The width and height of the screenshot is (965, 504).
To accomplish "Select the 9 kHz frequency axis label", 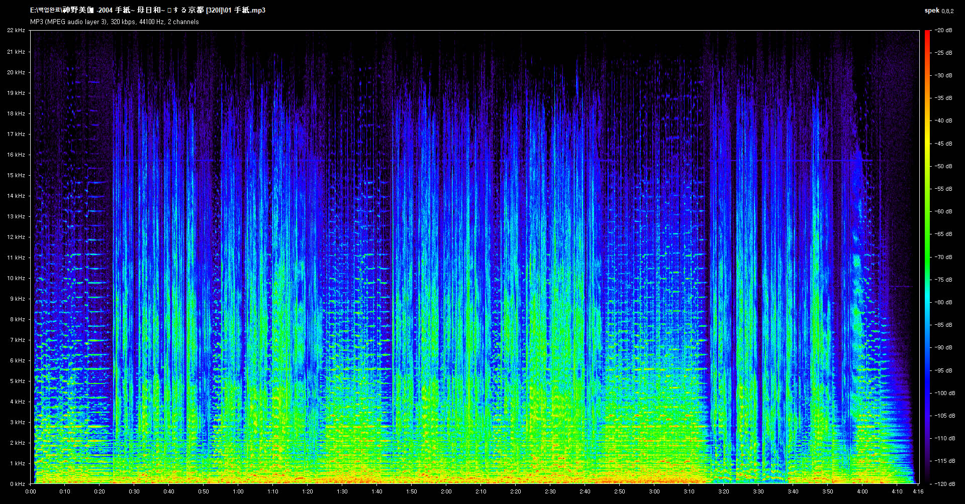I will [18, 299].
